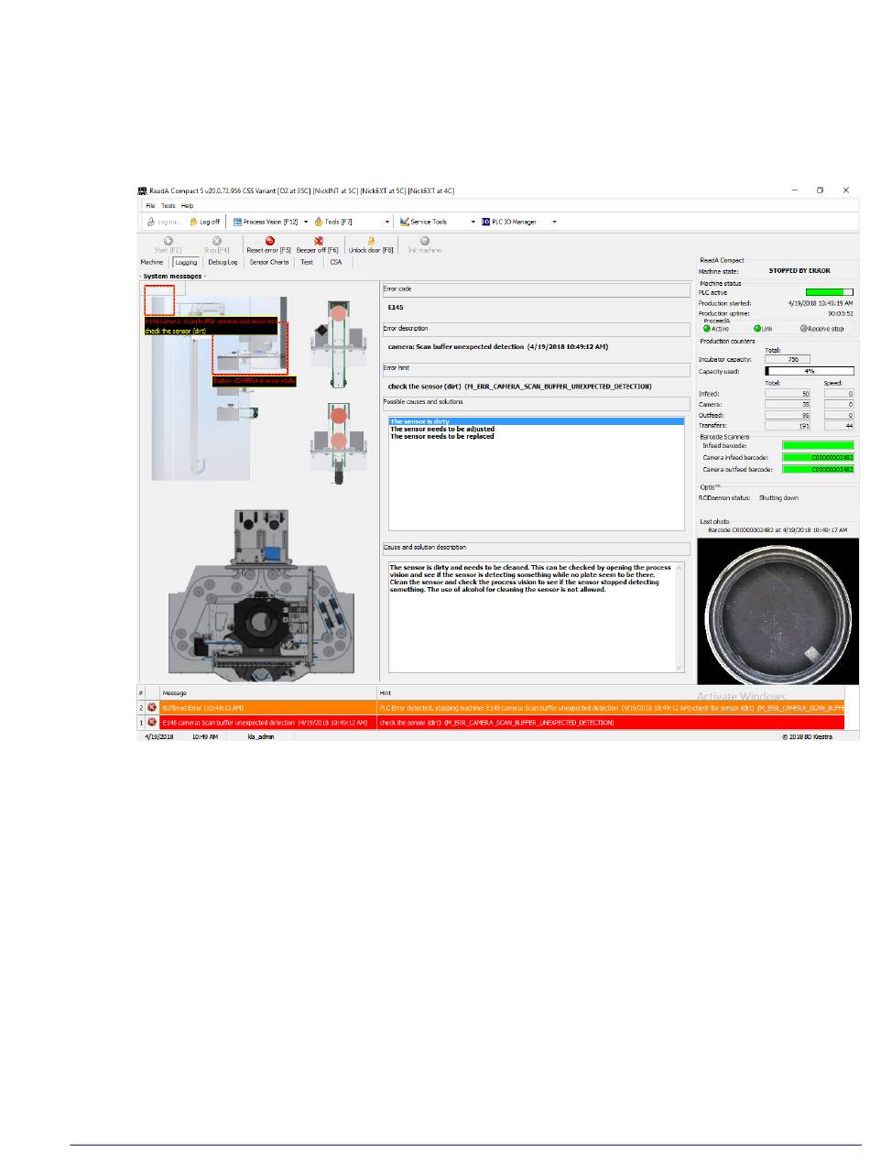Screen dimensions: 870x1176
Task: Click the greyed Stop [F4] button
Action: (x=217, y=245)
